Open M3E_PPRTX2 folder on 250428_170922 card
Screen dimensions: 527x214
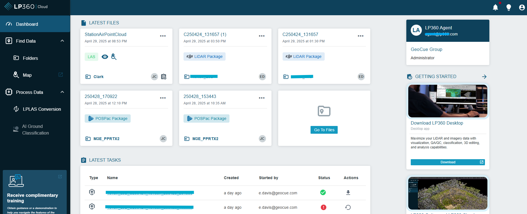tap(107, 139)
